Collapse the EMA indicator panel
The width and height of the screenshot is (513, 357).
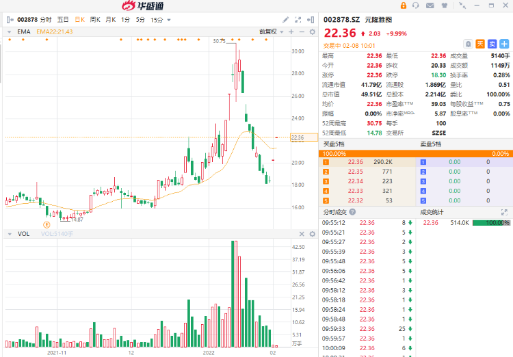(x=9, y=32)
